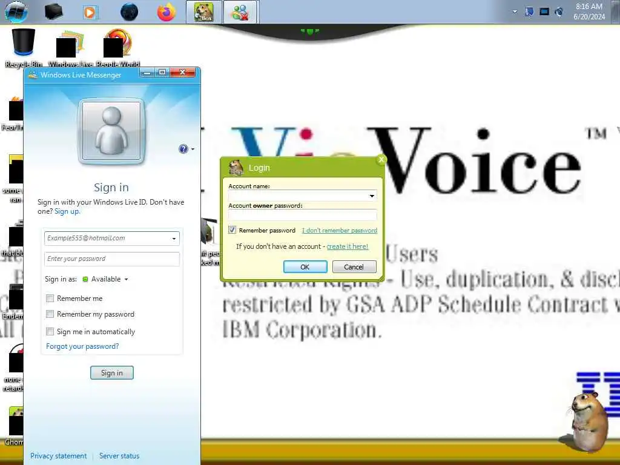Click the Messenger title bar icon
The image size is (620, 465).
33,74
